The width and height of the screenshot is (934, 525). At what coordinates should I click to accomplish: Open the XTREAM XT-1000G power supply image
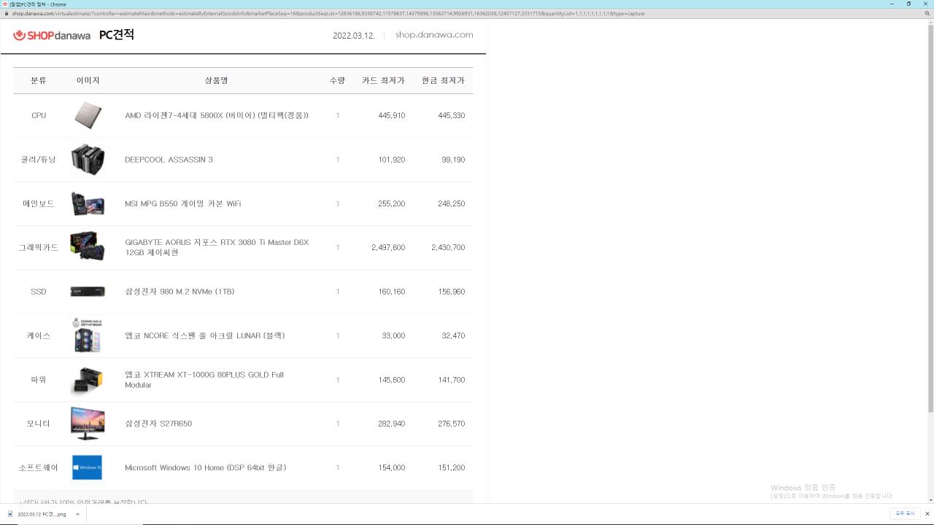tap(88, 380)
